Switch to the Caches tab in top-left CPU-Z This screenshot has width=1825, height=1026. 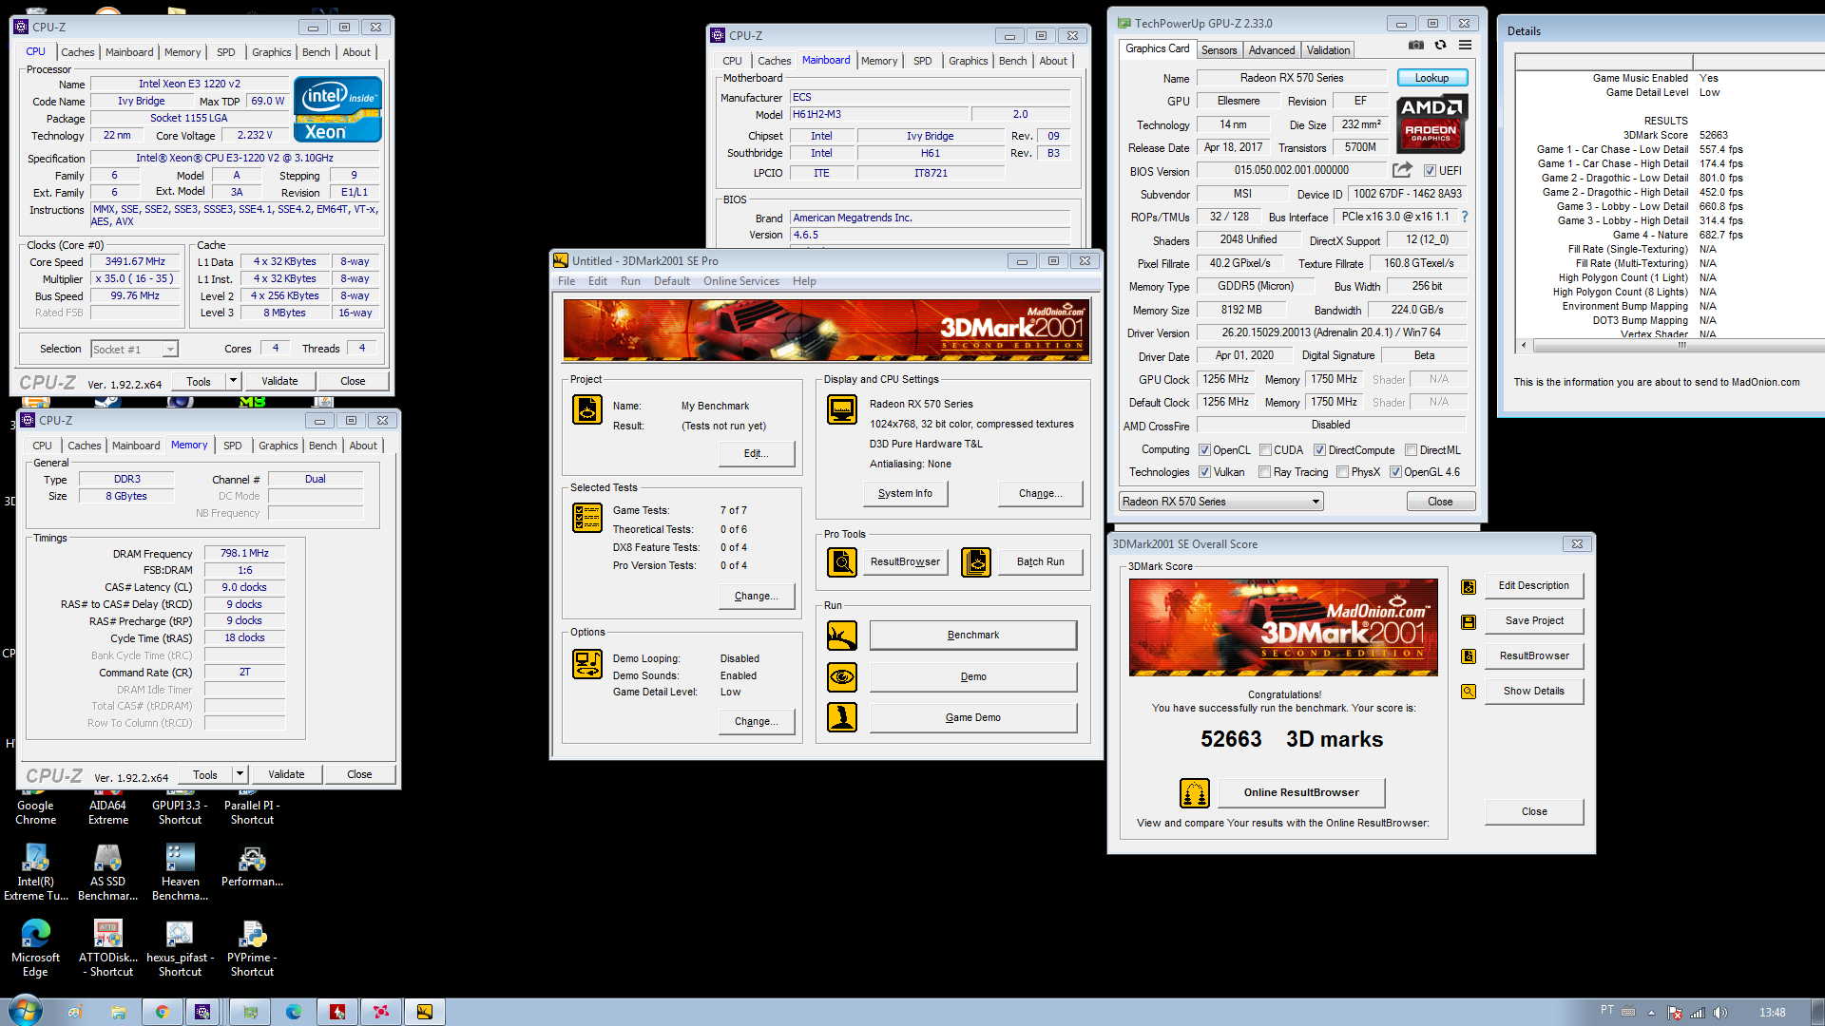click(78, 52)
